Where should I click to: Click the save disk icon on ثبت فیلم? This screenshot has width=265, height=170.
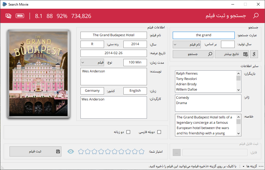coord(58,151)
